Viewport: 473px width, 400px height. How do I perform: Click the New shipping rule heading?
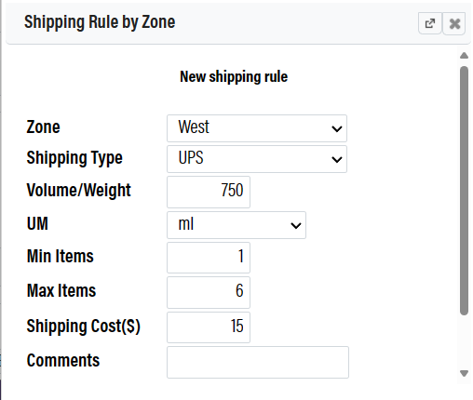tap(234, 77)
